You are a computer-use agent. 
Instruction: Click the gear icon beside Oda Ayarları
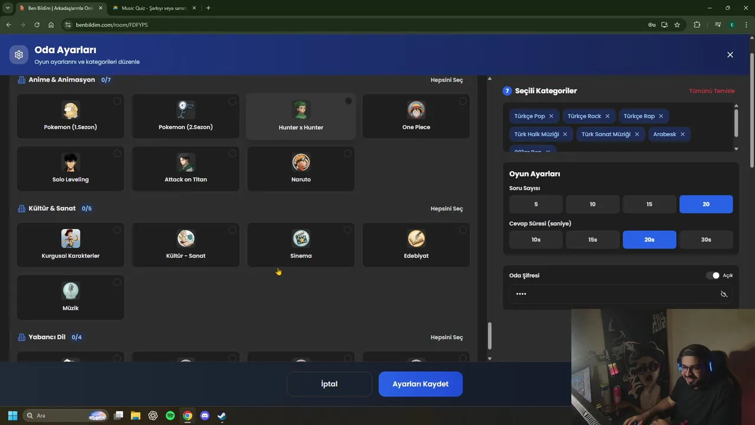click(x=19, y=54)
